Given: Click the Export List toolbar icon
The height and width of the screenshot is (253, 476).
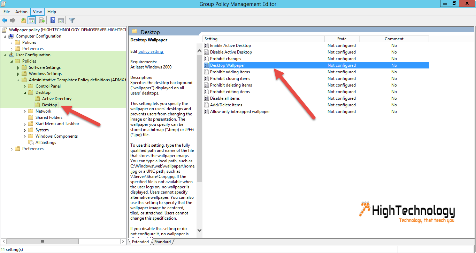Looking at the screenshot, I should [x=42, y=21].
